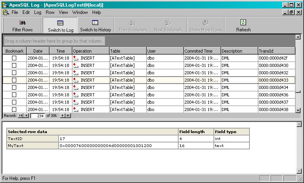Screen dimensions: 304x183
Task: Jump to last record
Action: (68, 116)
